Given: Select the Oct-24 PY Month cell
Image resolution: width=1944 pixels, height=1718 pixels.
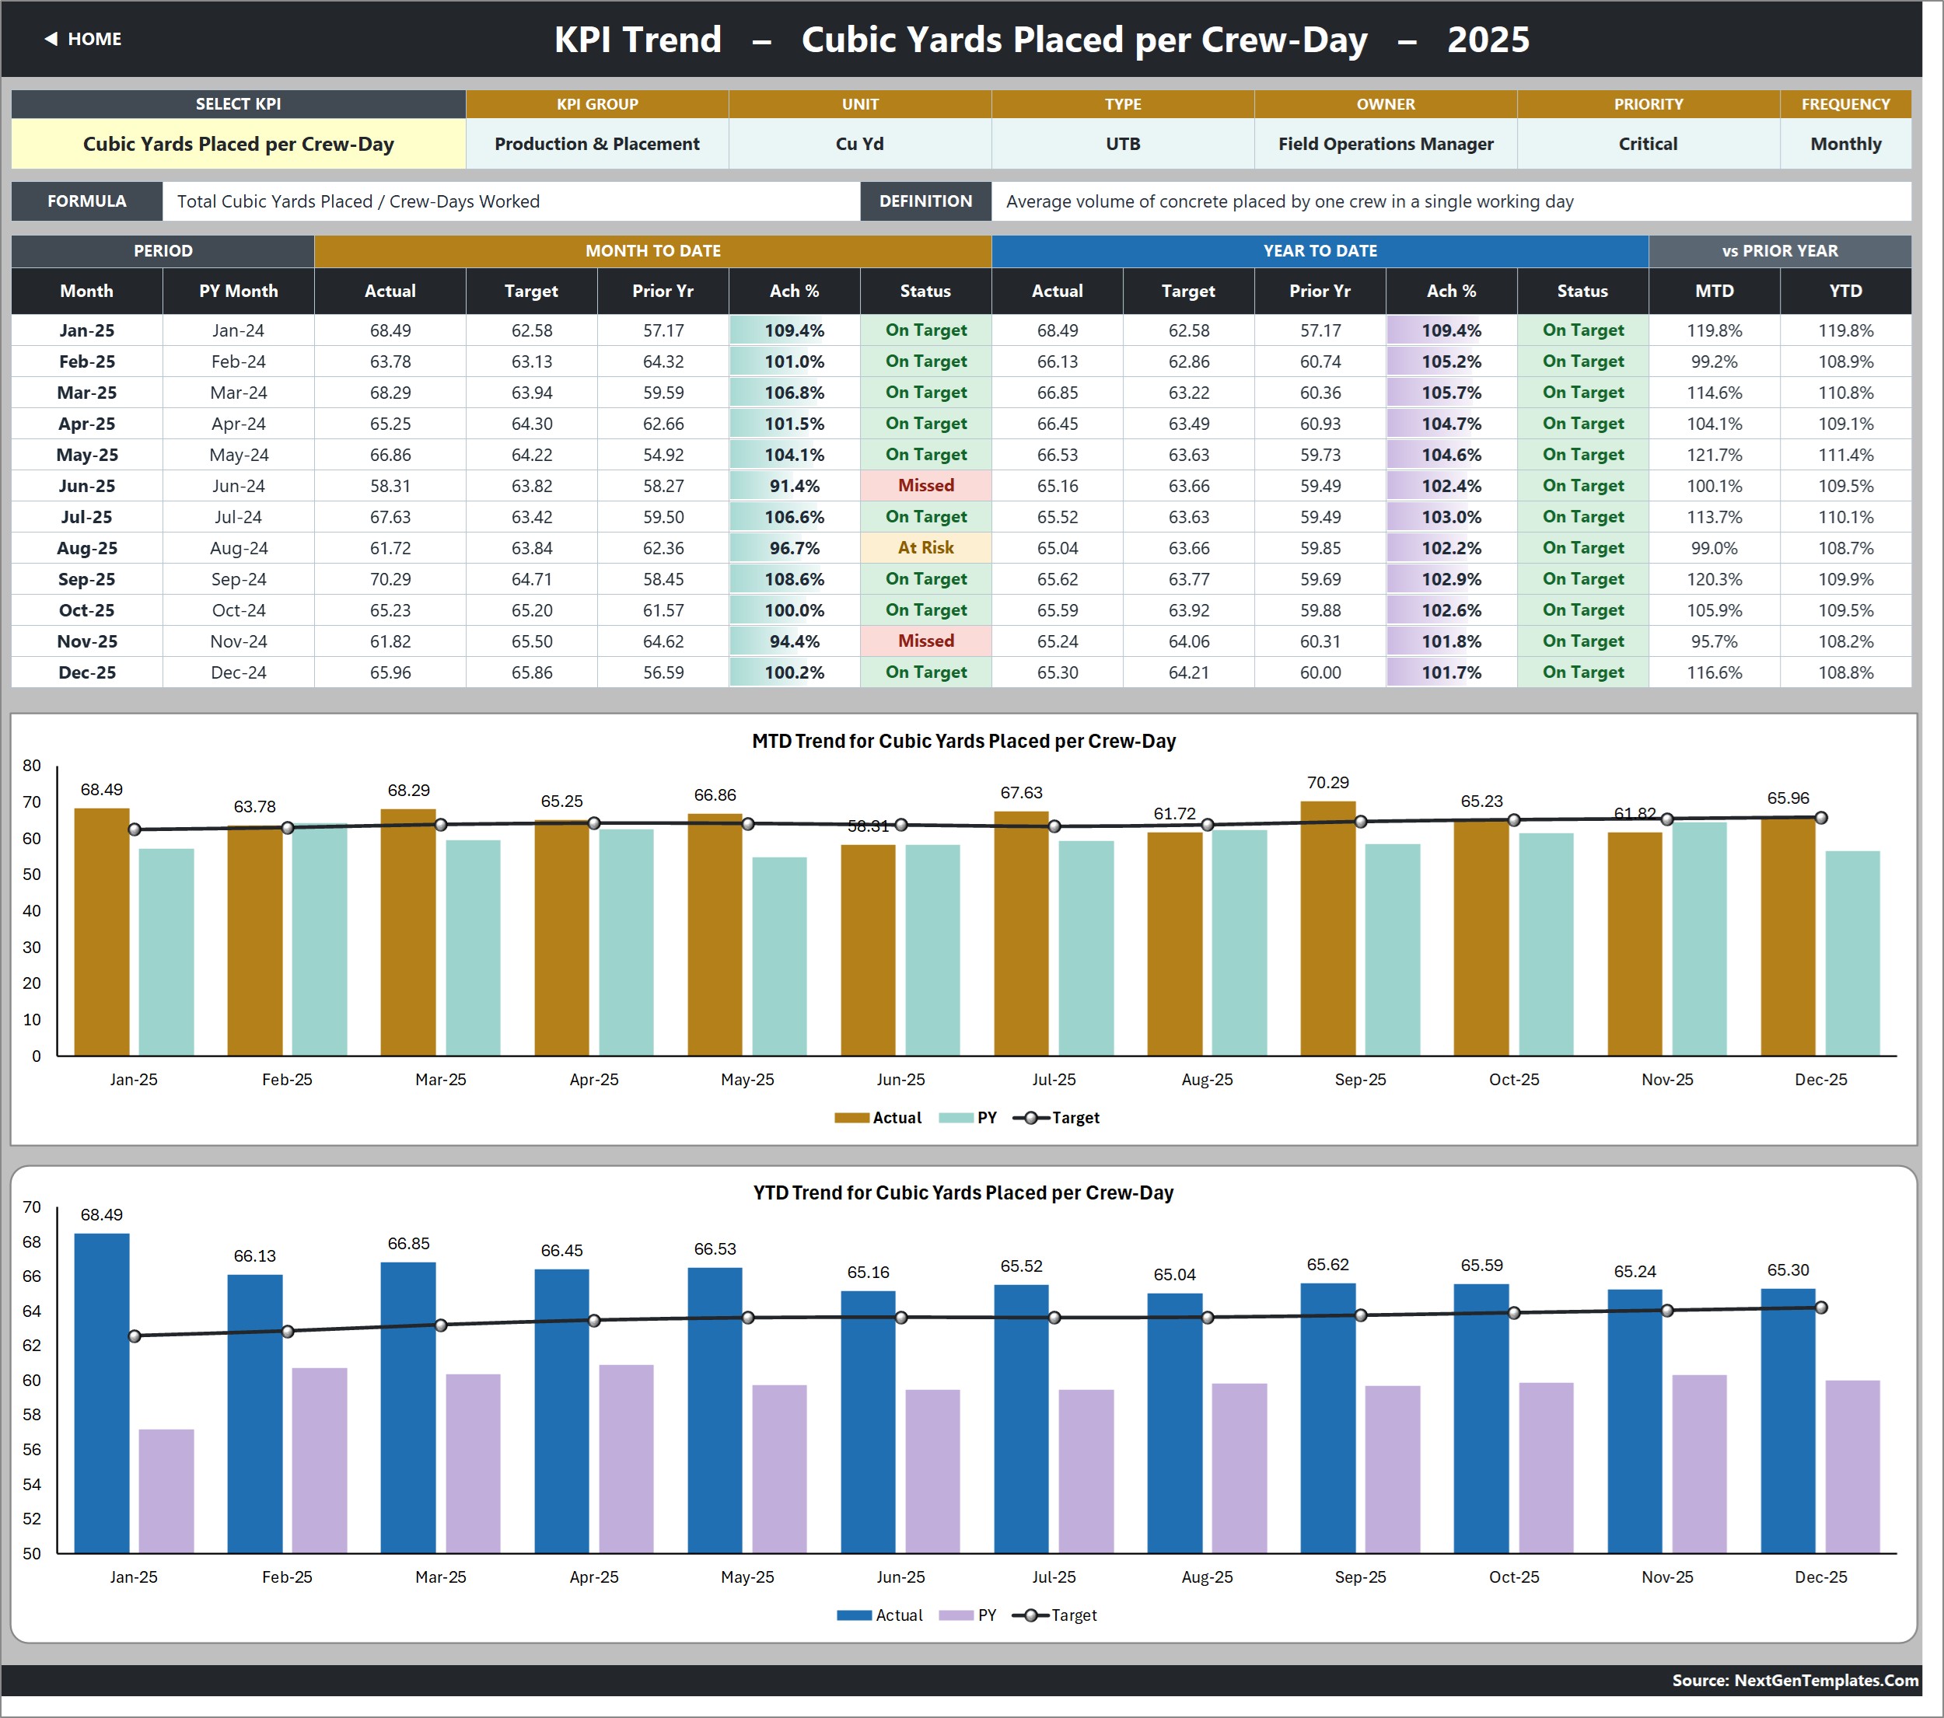Looking at the screenshot, I should click(238, 610).
